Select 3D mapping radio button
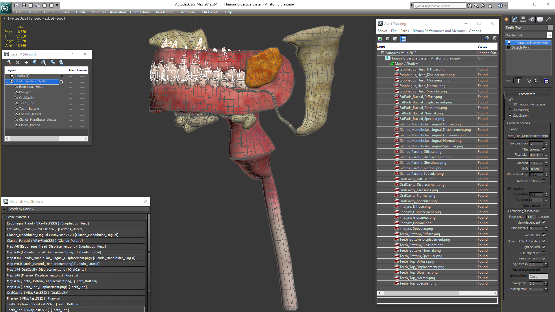 [510, 110]
